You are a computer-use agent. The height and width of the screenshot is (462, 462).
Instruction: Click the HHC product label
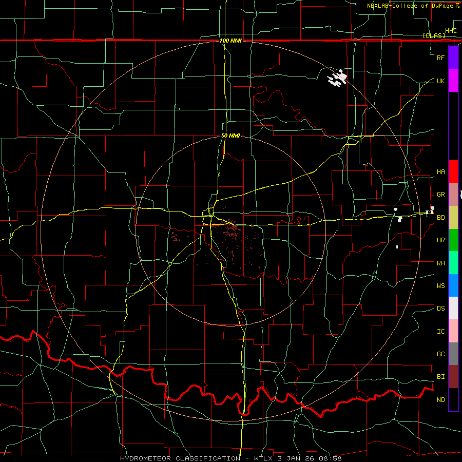point(451,31)
